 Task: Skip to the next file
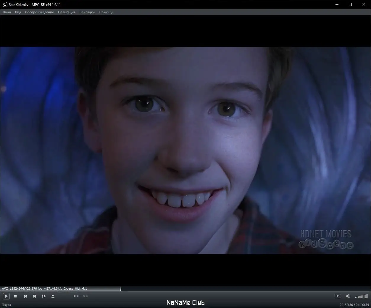[x=35, y=296]
